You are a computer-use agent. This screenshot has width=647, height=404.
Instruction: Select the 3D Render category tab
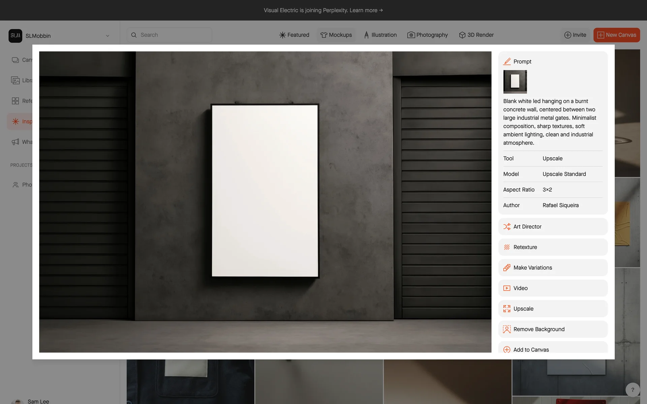coord(476,35)
